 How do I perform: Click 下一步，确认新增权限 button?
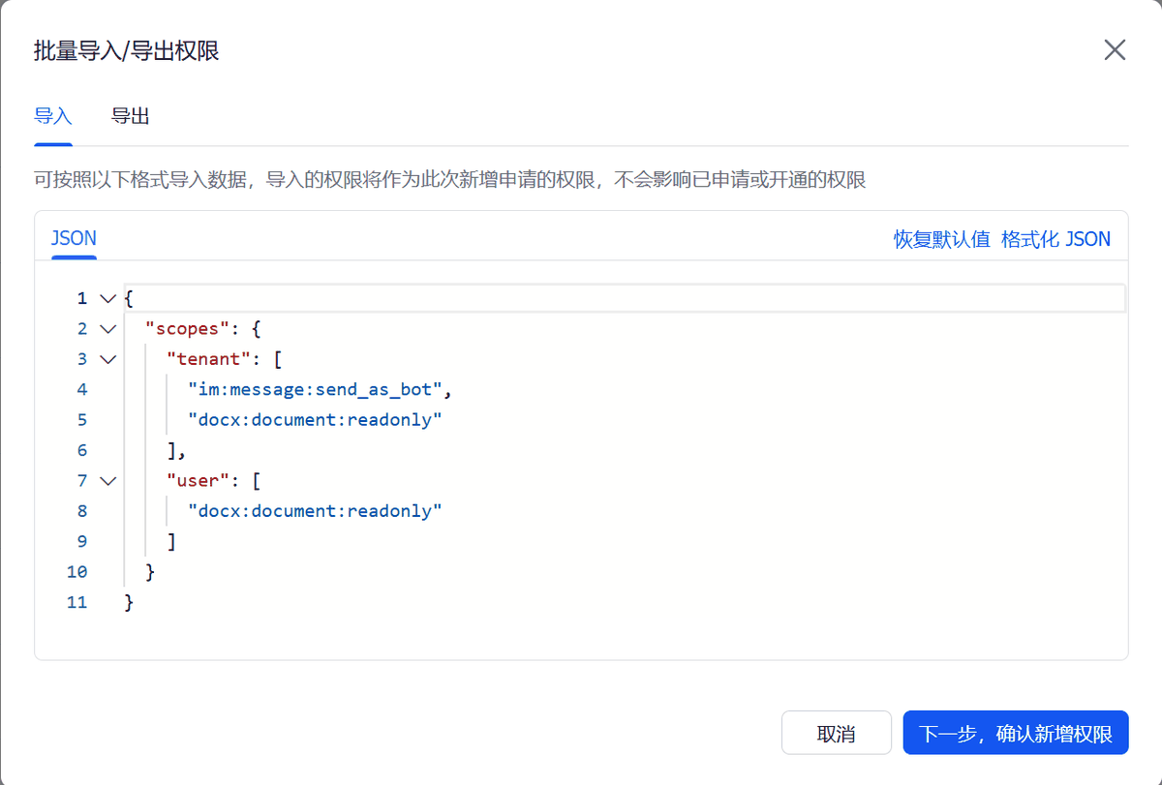pyautogui.click(x=1016, y=733)
